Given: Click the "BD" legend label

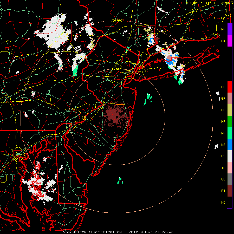Looking at the screenshot, I should pos(223,110).
